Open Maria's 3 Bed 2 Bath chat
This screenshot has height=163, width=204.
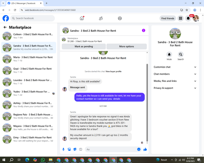[x=29, y=59]
